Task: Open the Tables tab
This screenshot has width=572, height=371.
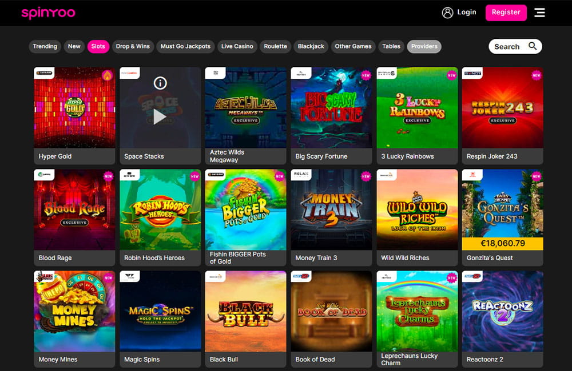Action: (x=391, y=46)
